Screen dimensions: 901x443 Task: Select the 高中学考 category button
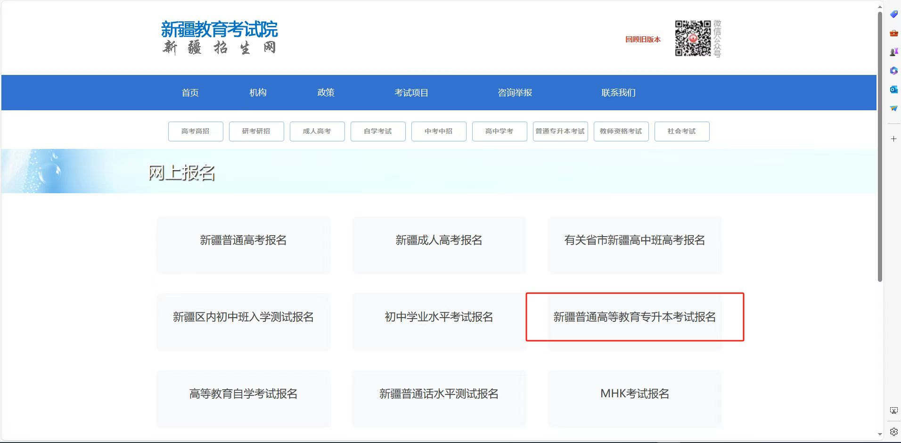pos(500,131)
